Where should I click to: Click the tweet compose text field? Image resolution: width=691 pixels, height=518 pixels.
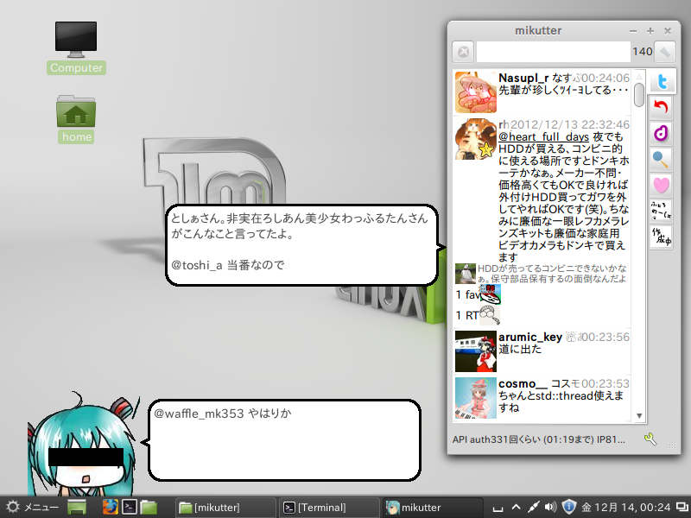[x=553, y=52]
